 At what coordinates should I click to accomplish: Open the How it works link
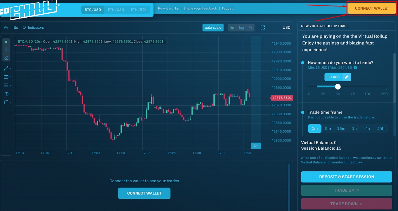[x=168, y=9]
